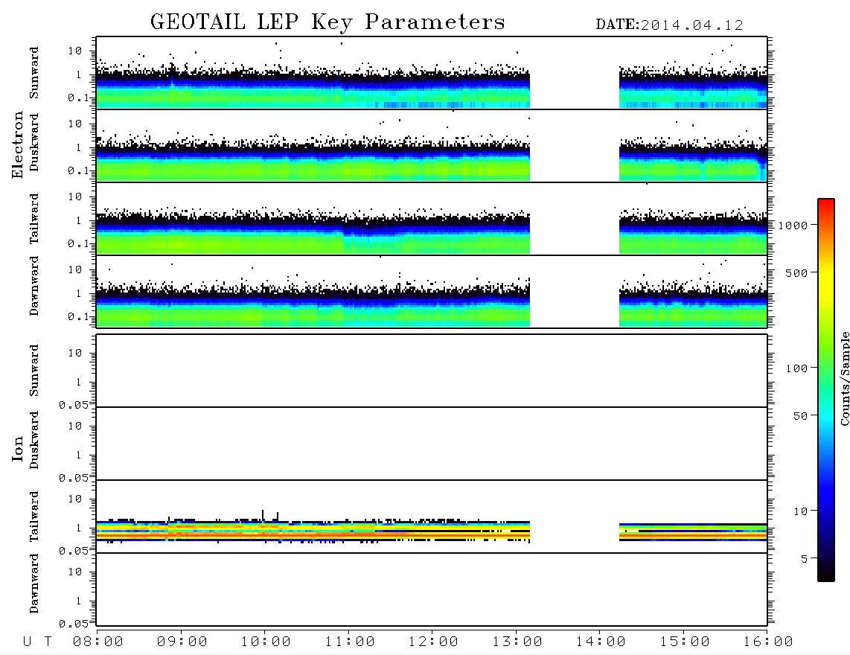Image resolution: width=850 pixels, height=655 pixels.
Task: Click the Ion group axis label
Action: pos(17,448)
